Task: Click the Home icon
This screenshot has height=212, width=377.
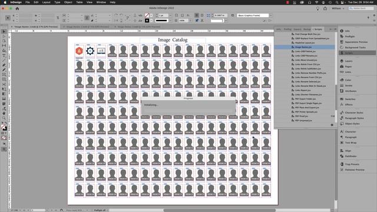Action: point(17,8)
